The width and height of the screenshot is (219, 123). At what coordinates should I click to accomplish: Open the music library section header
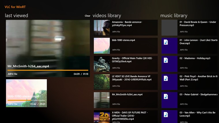(x=174, y=16)
